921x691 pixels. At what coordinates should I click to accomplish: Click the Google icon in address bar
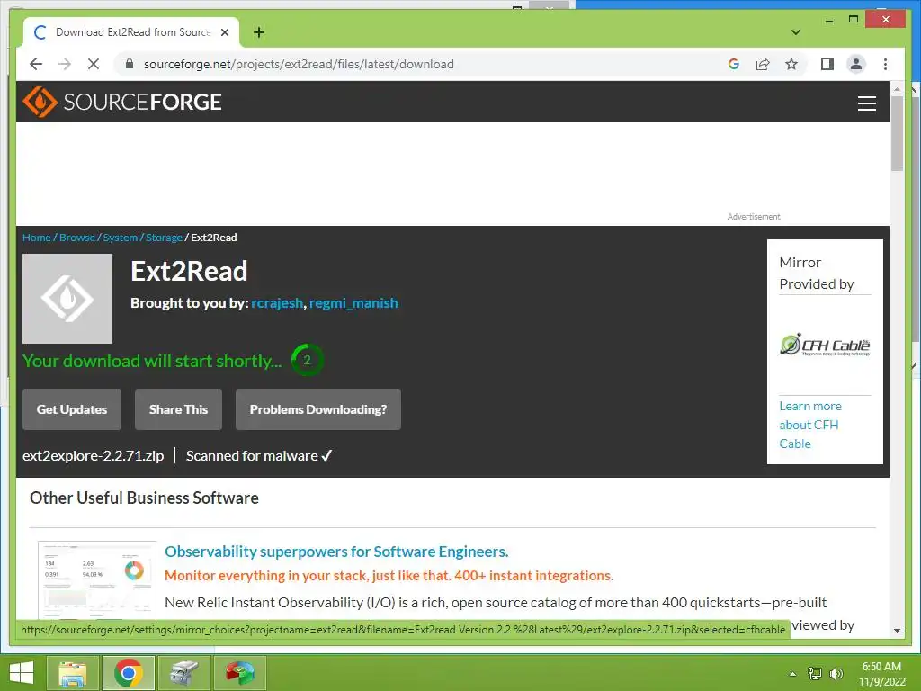pos(734,64)
